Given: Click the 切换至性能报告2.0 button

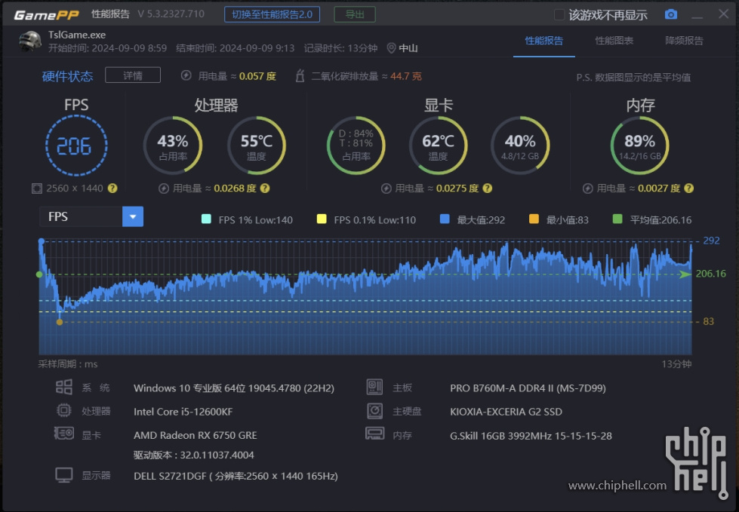Looking at the screenshot, I should (x=272, y=14).
